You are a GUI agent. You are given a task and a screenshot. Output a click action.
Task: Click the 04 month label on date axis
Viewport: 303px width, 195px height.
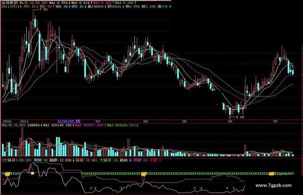pyautogui.click(x=145, y=121)
